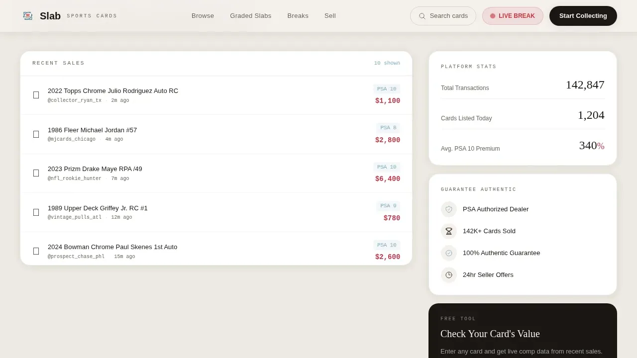Click the PSA Authorized Dealer shield icon
Viewport: 637px width, 358px height.
[449, 209]
